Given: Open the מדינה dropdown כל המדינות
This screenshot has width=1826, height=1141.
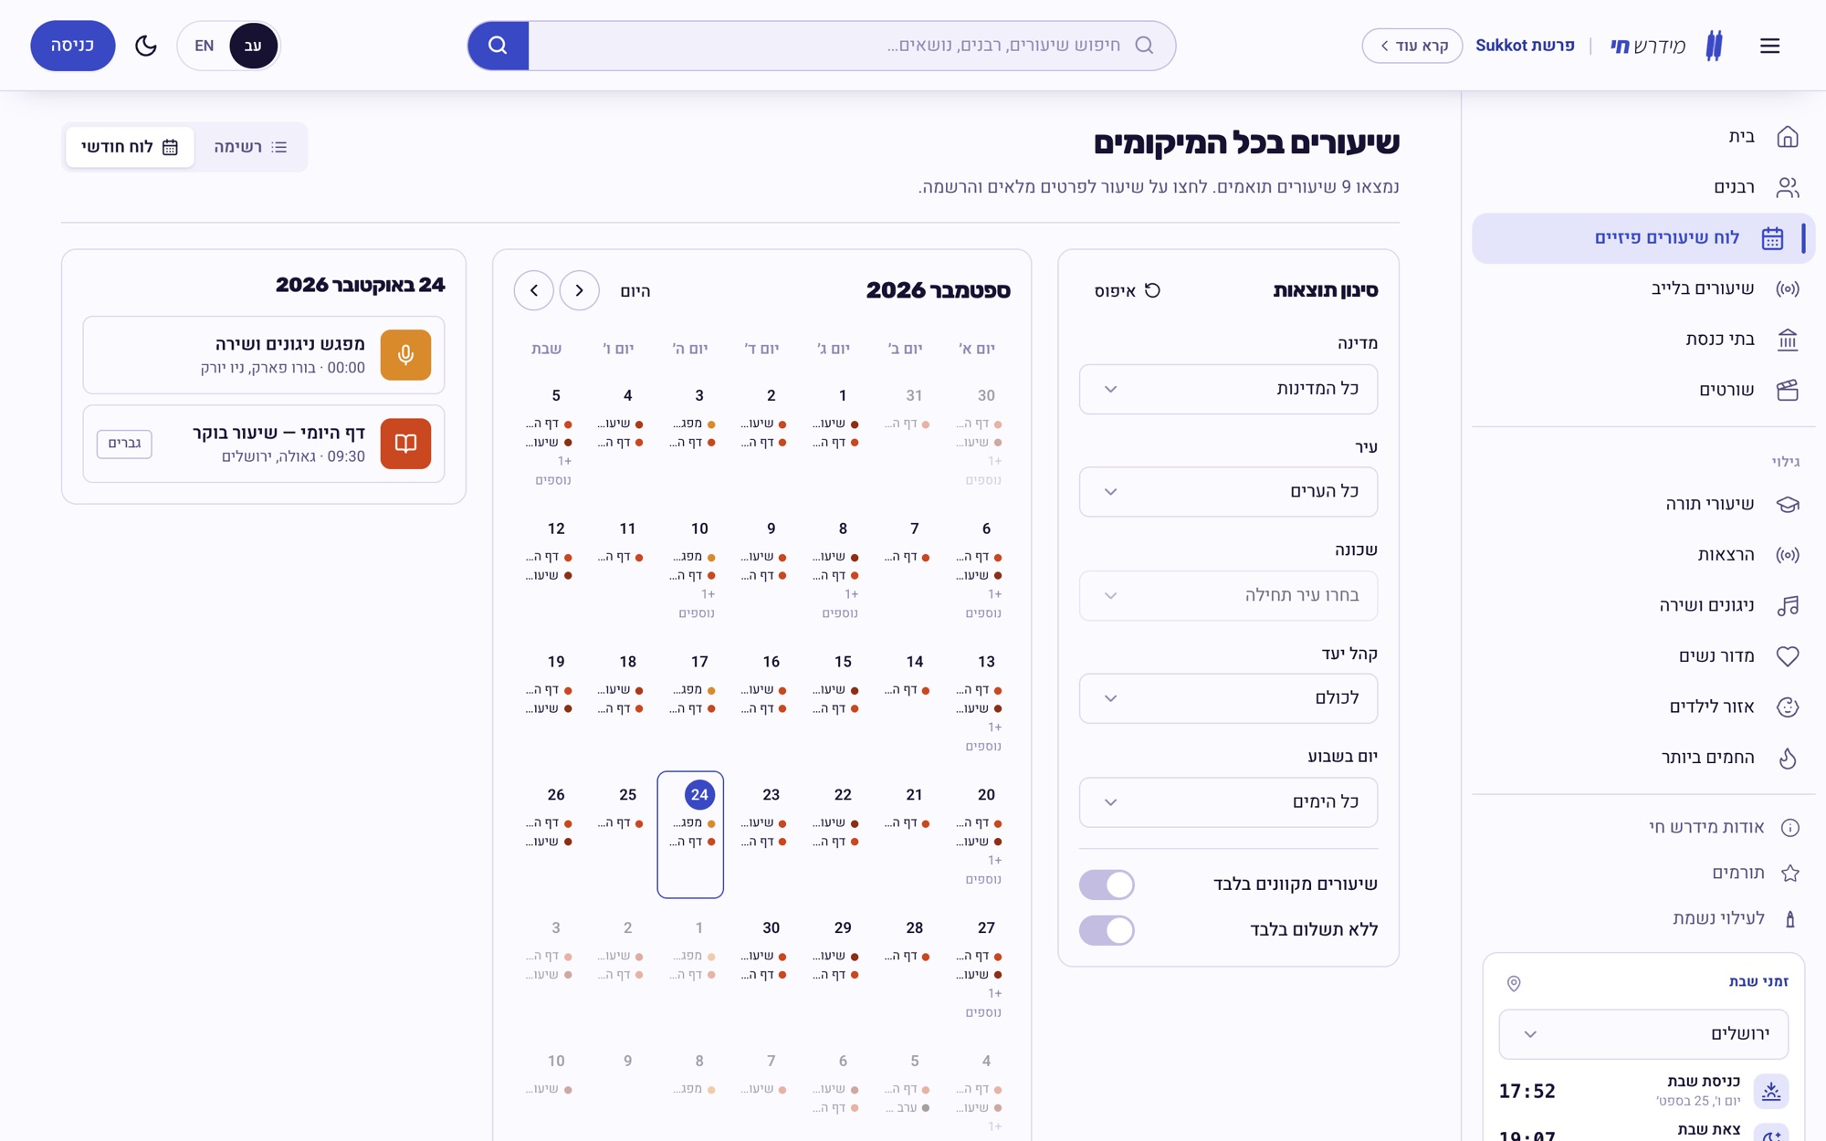Looking at the screenshot, I should [1228, 389].
